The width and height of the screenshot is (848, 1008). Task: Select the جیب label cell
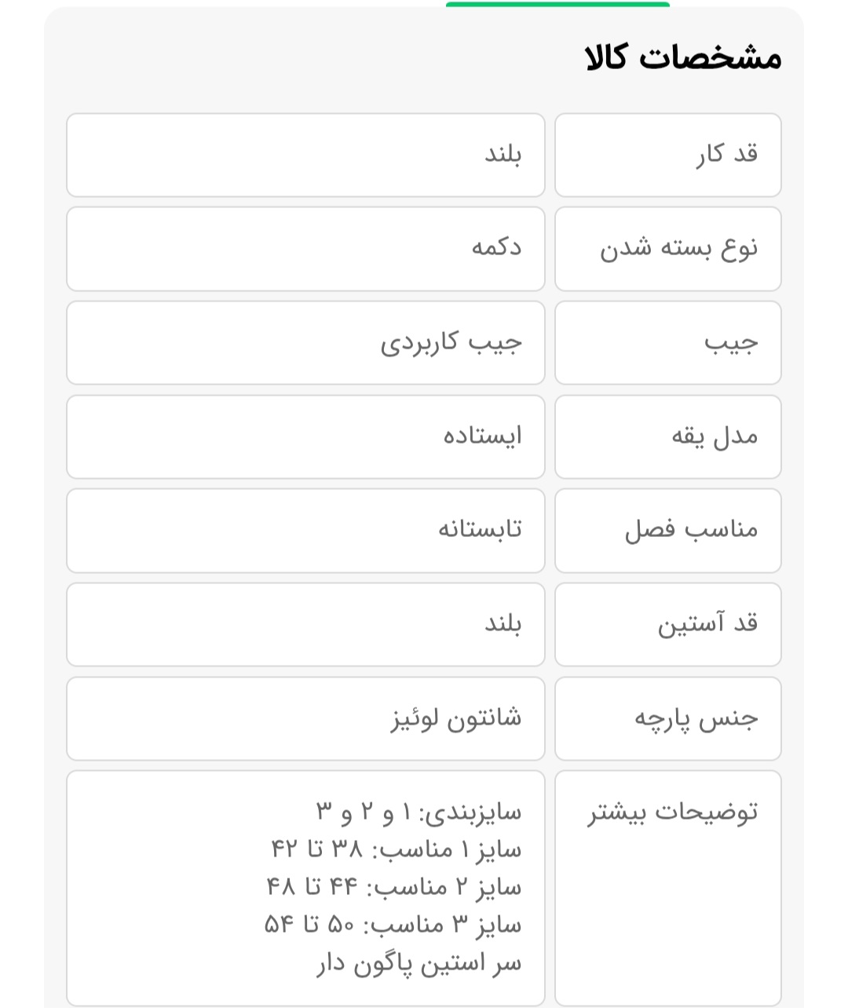[667, 343]
